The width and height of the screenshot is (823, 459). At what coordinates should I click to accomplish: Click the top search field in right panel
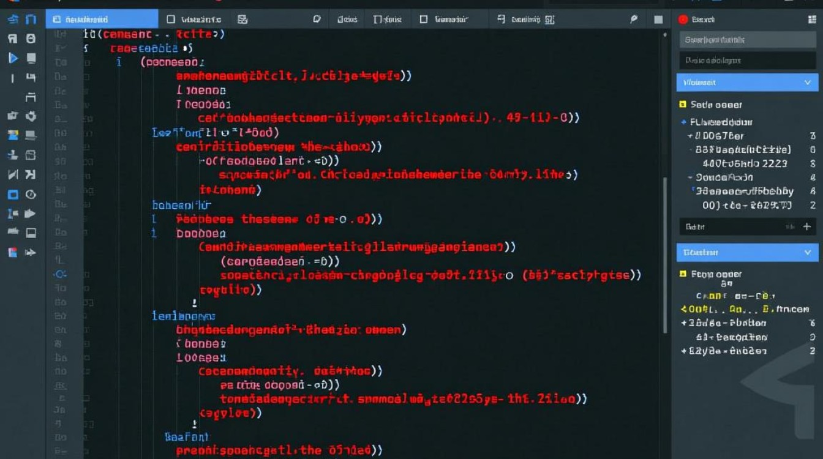[x=747, y=40]
